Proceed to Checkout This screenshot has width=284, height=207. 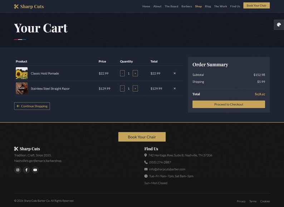tap(229, 104)
